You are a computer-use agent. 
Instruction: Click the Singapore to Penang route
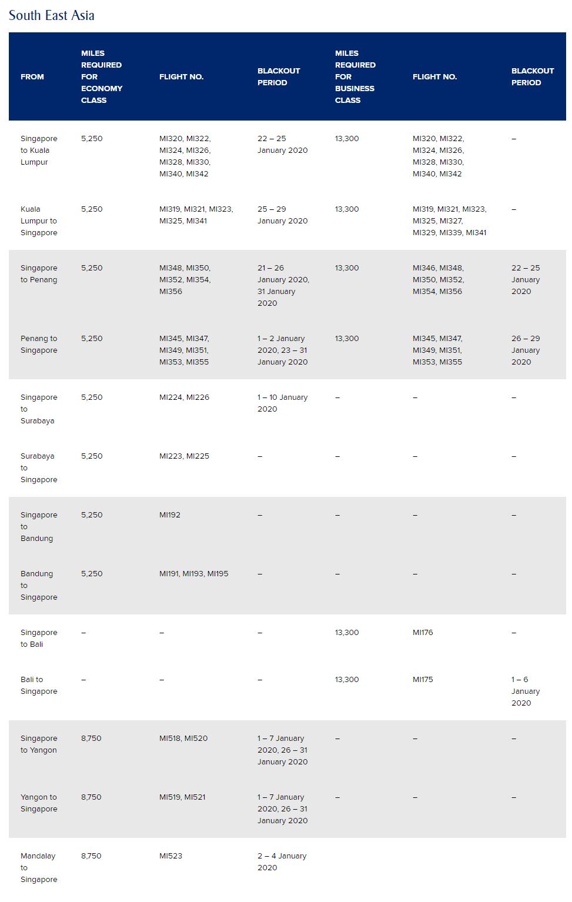pos(39,273)
